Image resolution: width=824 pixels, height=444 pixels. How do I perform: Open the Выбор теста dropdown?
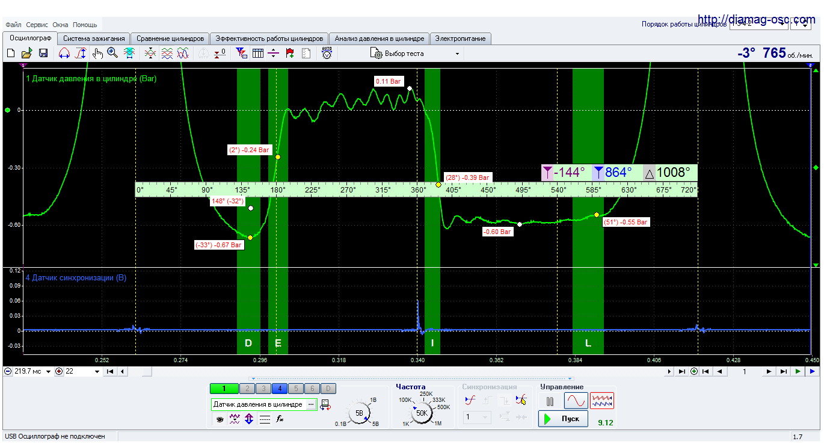[x=415, y=54]
